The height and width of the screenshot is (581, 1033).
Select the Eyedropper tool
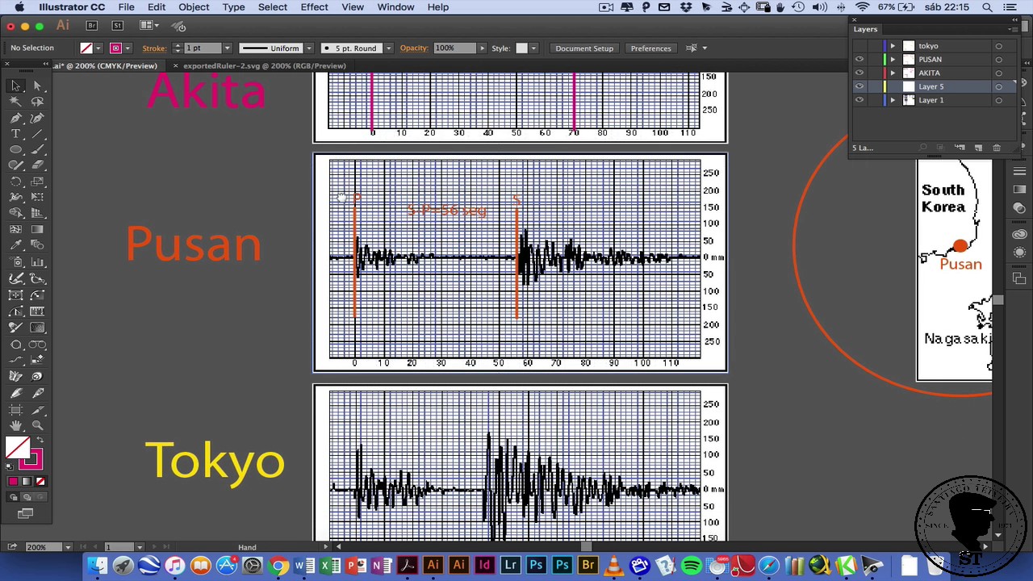coord(15,246)
